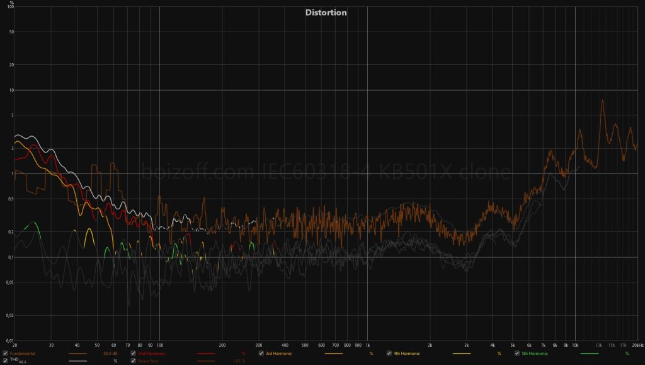Uncheck the 2nd Harmonic checkbox

click(x=134, y=354)
